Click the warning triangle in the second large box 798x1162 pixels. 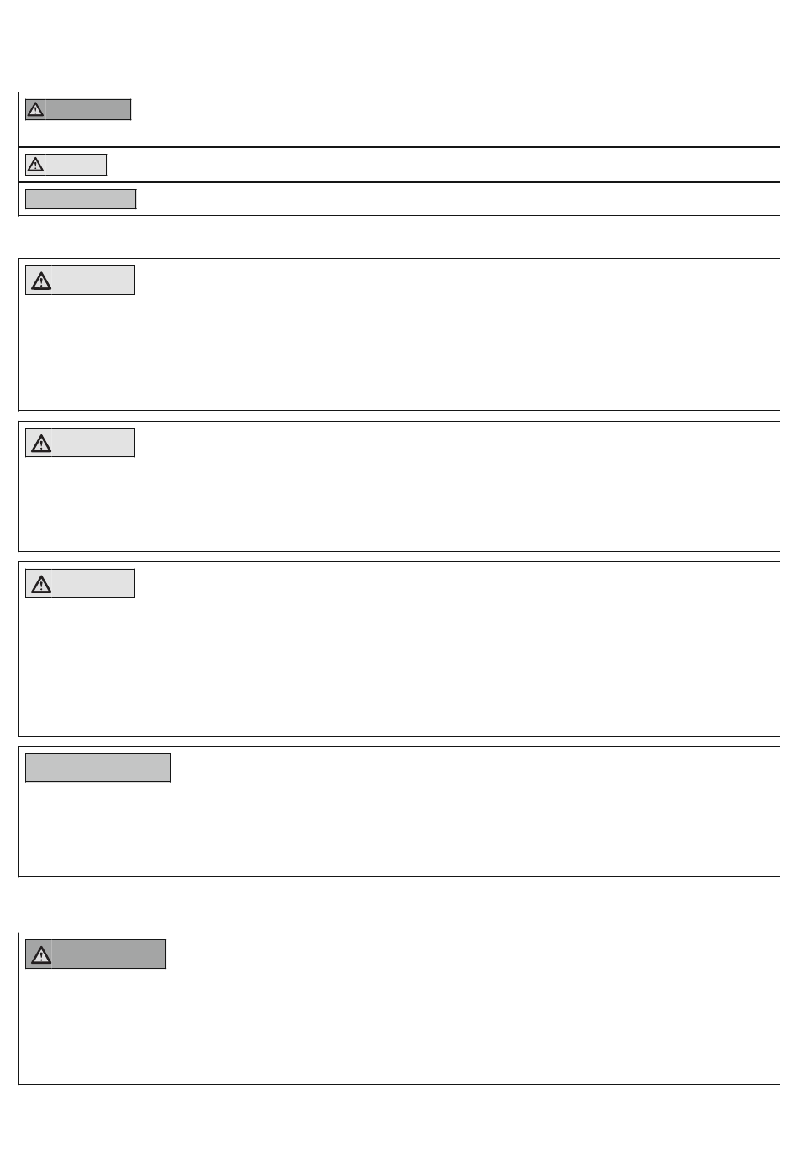pos(41,443)
